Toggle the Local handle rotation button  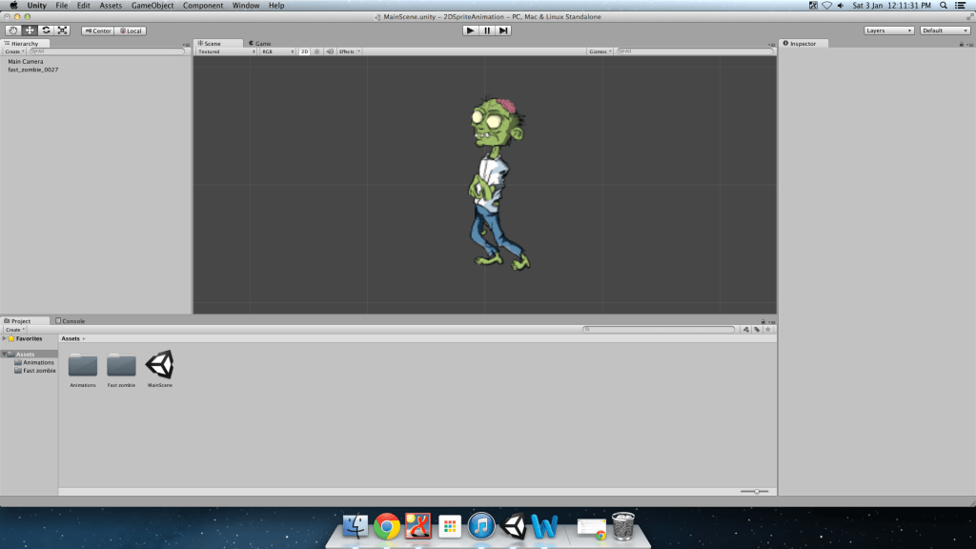pyautogui.click(x=131, y=30)
